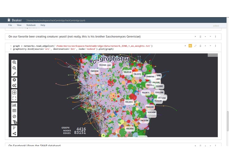Click code line 2 with graphistry.bind
Viewport: 229px width, 163px height.
point(63,49)
